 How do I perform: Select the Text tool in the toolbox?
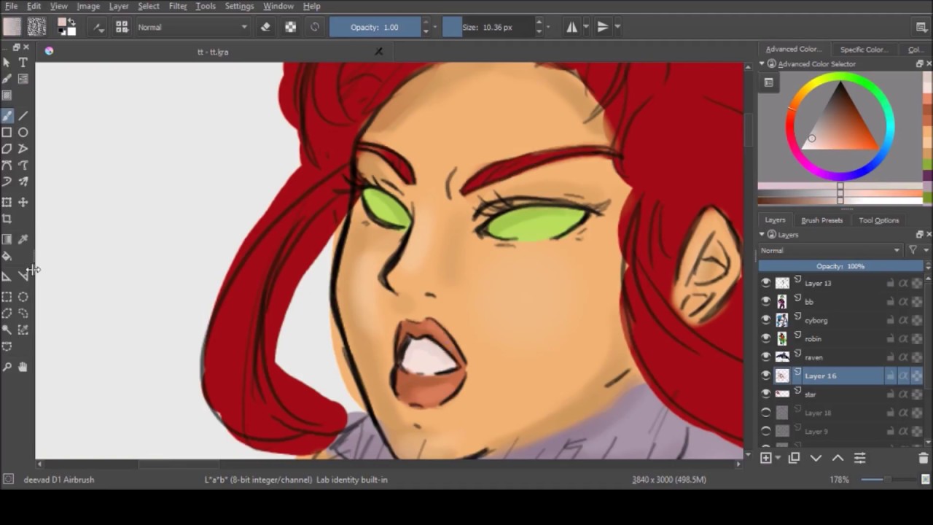coord(23,63)
